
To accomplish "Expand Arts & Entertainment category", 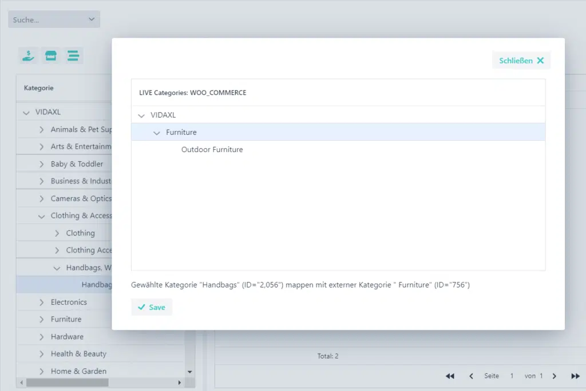I will tap(41, 147).
